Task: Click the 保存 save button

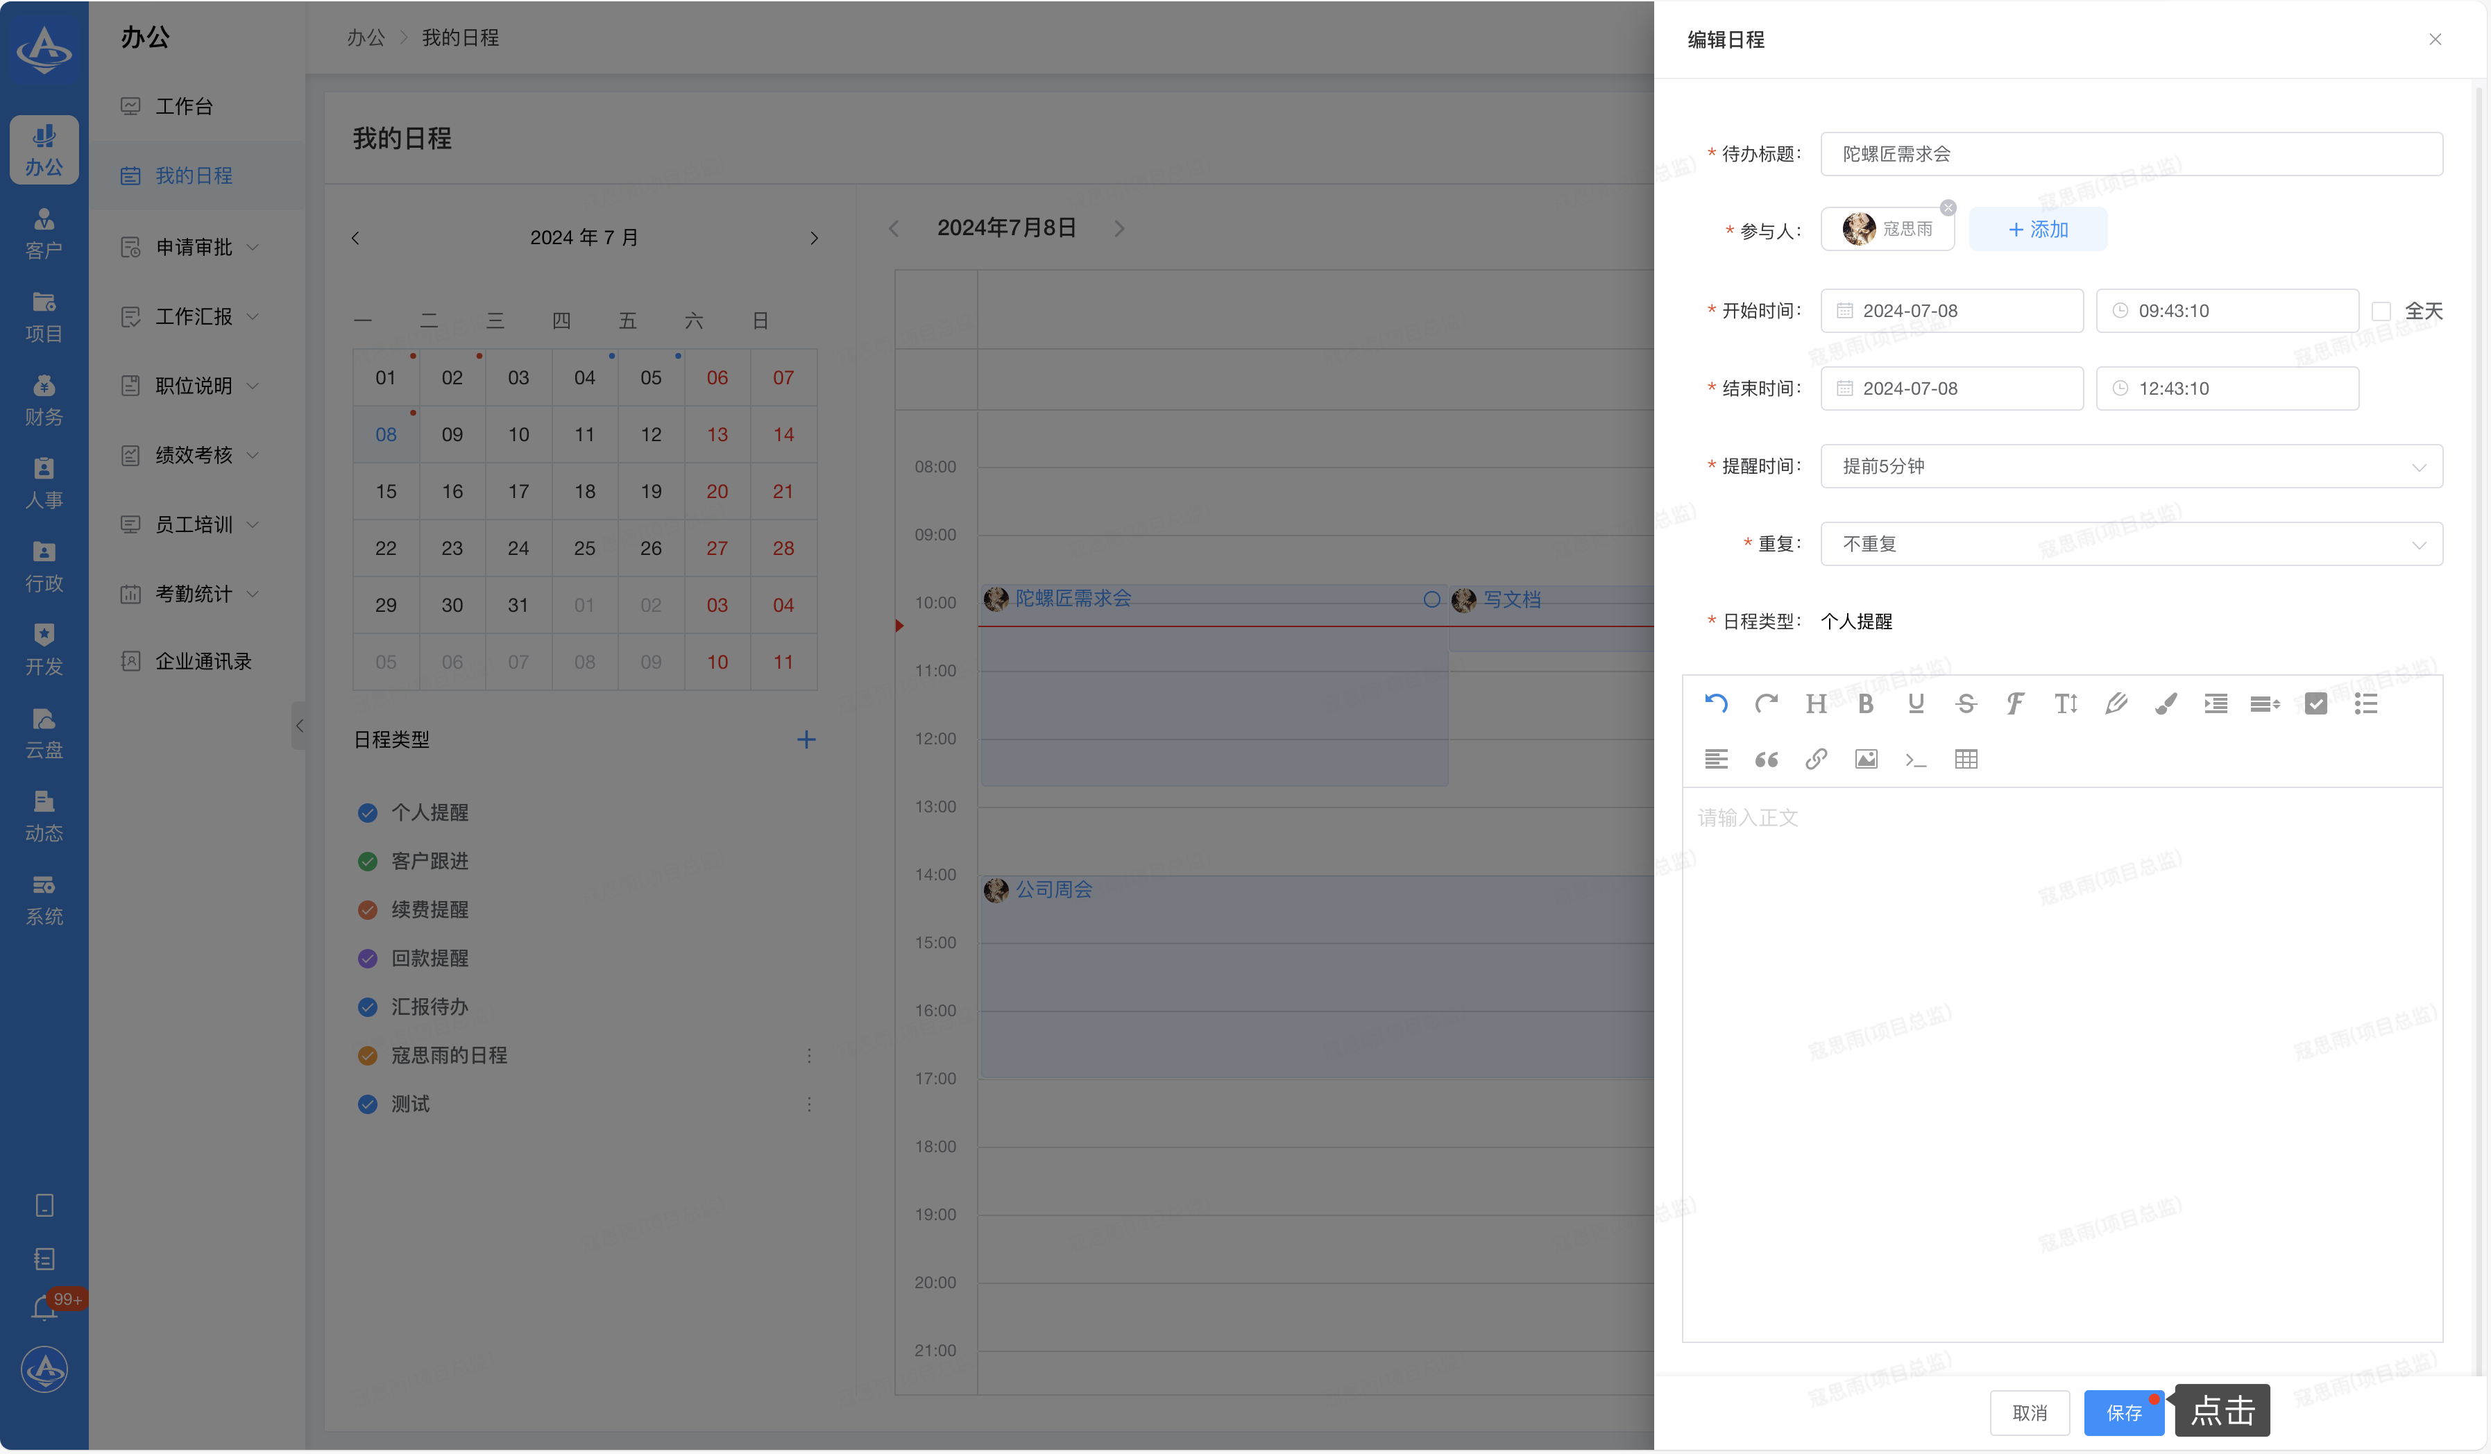Action: [x=2123, y=1414]
